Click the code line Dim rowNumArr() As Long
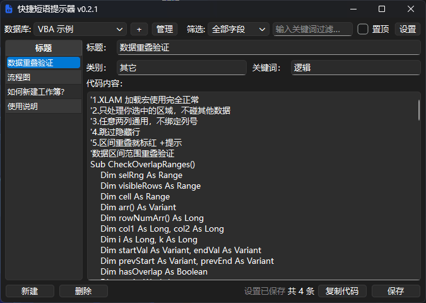This screenshot has height=303, width=426. [x=152, y=218]
